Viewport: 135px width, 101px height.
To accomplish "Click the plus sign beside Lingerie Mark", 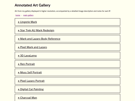I will tap(18, 22).
